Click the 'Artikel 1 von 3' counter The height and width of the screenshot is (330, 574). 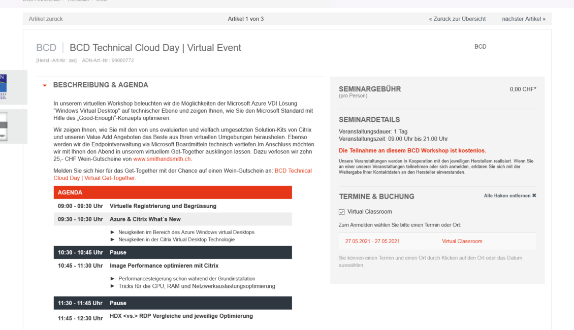(246, 19)
